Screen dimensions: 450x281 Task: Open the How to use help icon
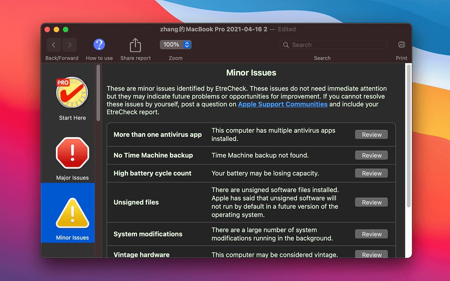click(x=99, y=45)
